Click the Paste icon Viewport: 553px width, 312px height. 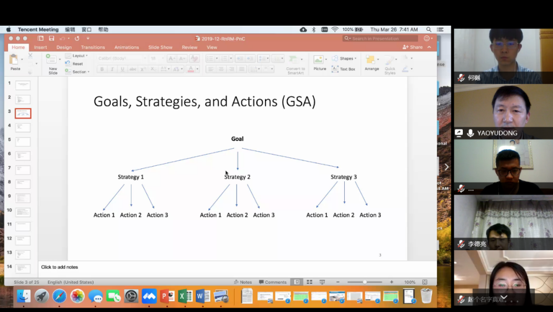[15, 61]
